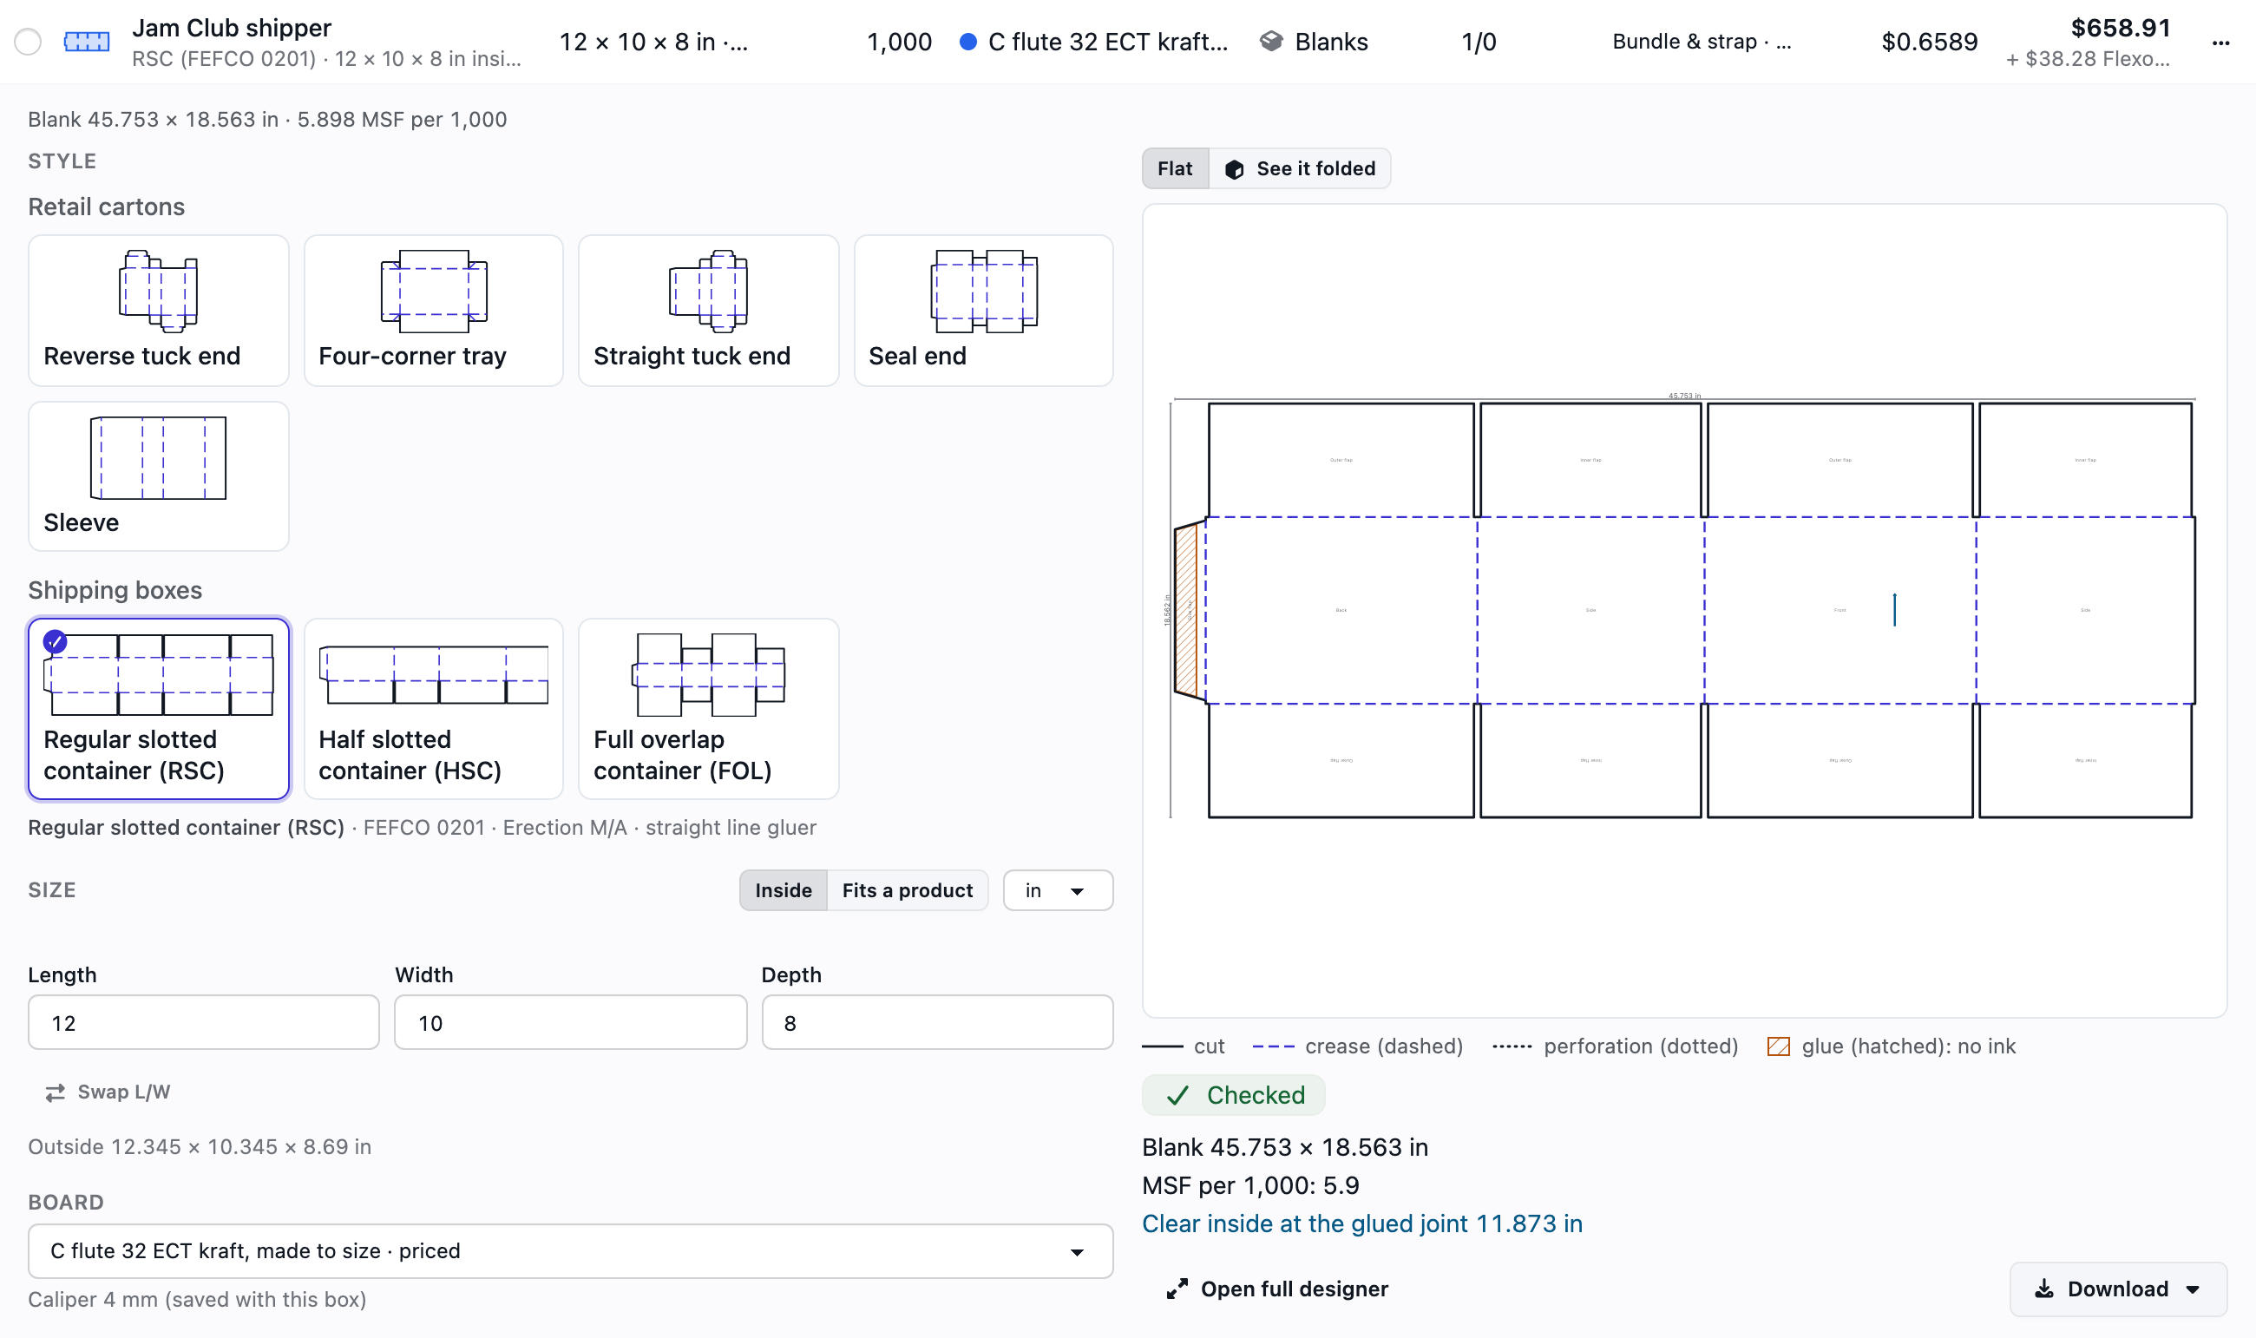Viewport: 2256px width, 1338px height.
Task: Choose the Seal end carton style
Action: (x=983, y=310)
